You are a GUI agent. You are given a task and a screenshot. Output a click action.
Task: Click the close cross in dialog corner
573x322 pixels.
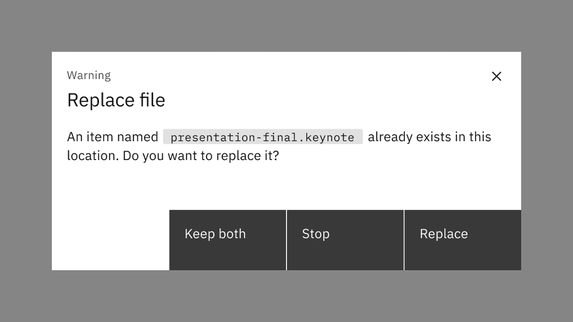click(496, 76)
